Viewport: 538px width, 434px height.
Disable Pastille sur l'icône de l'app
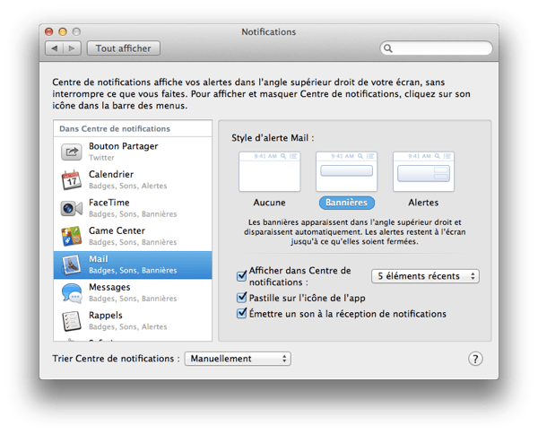coord(241,298)
